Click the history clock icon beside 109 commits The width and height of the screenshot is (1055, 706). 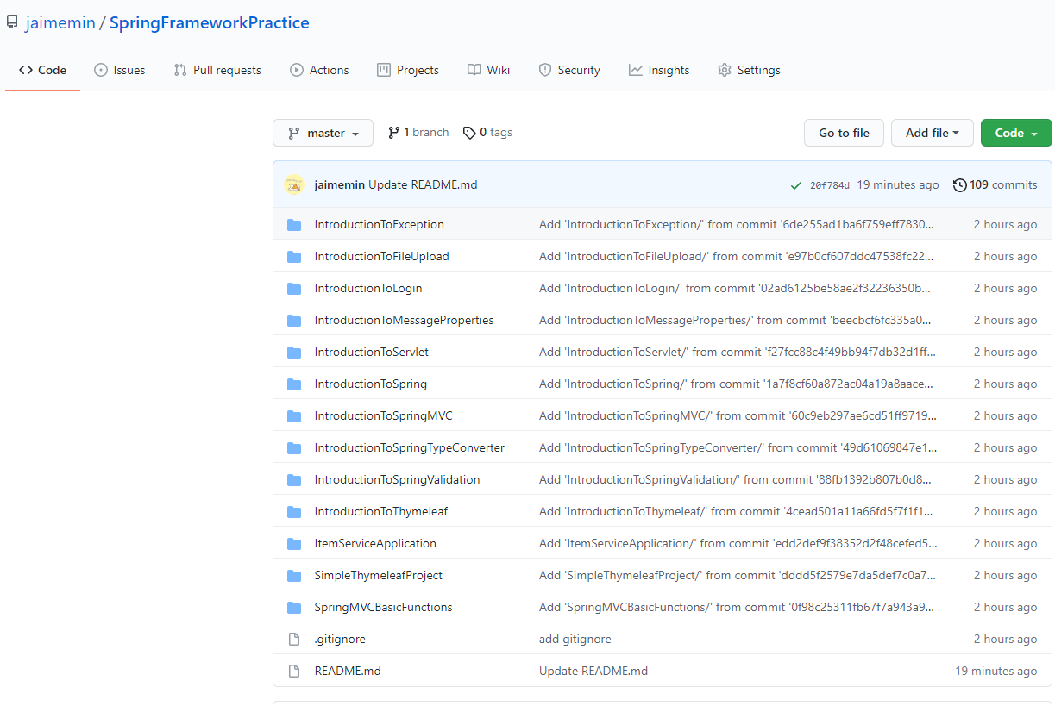pos(959,185)
